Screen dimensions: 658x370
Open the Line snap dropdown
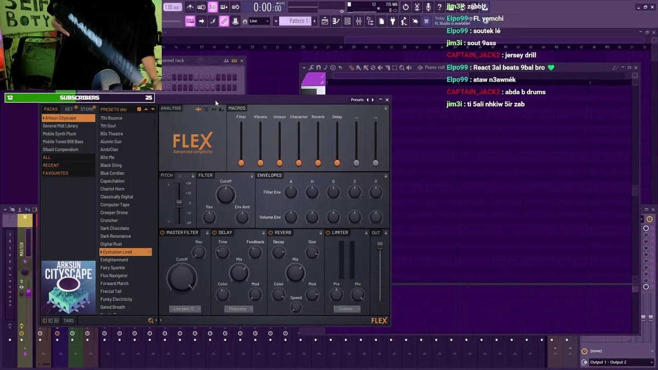click(259, 21)
